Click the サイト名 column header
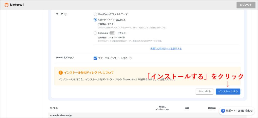The height and width of the screenshot is (118, 258). 54,108
